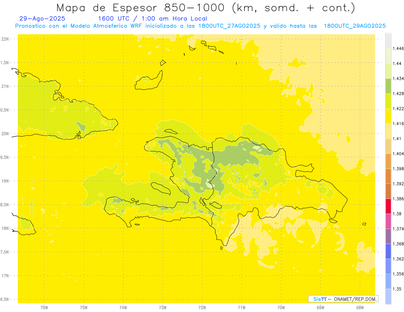
Task: Click the pale yellow swatch between 1.41 and 1.416
Action: pyautogui.click(x=388, y=131)
